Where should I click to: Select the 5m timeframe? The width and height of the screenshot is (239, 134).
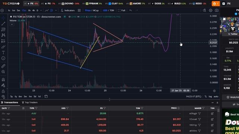tap(18, 10)
